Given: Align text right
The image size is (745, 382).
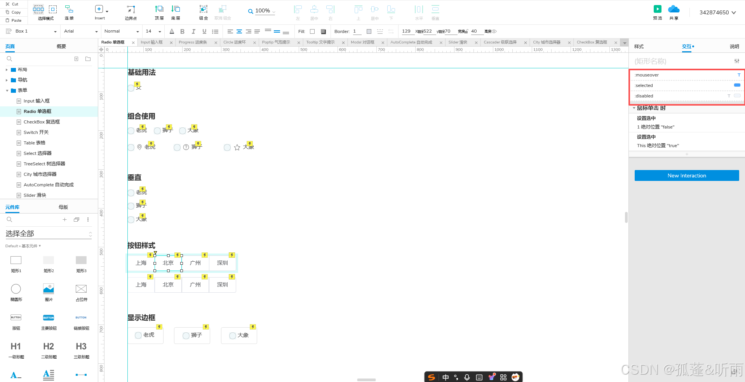Looking at the screenshot, I should click(248, 31).
